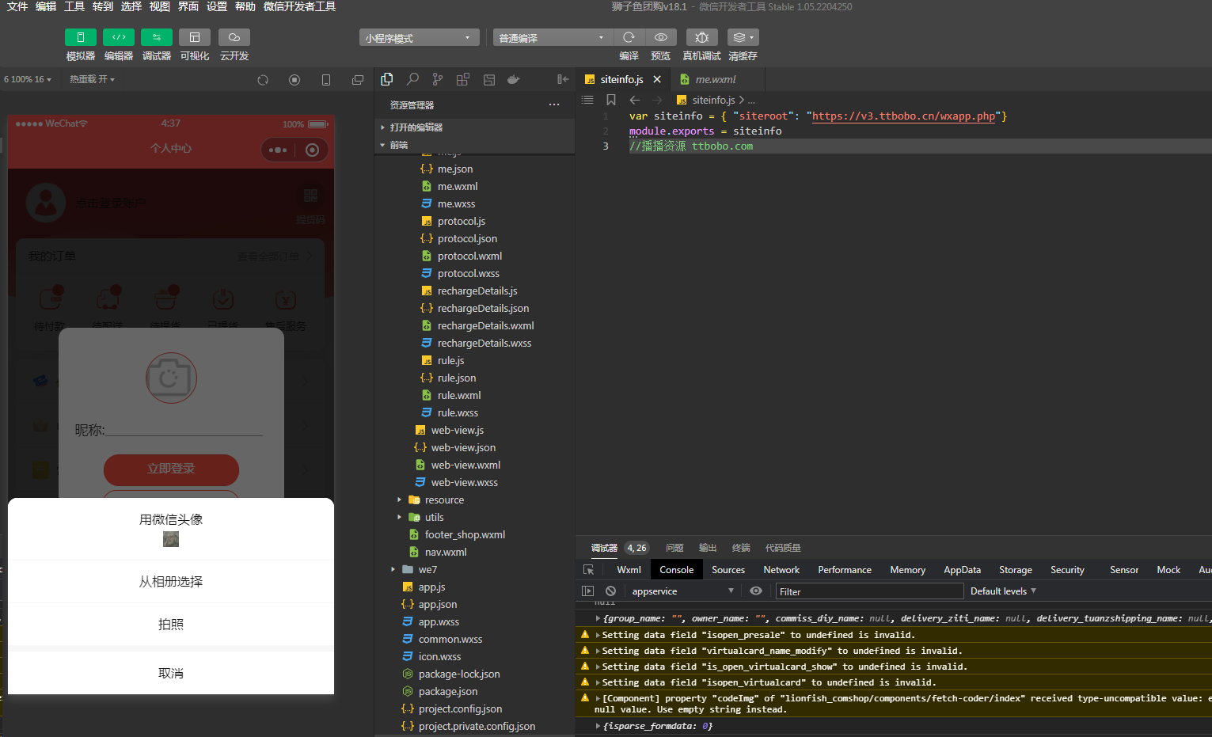Click the 真机调试 remote debug icon
This screenshot has width=1212, height=737.
(701, 37)
